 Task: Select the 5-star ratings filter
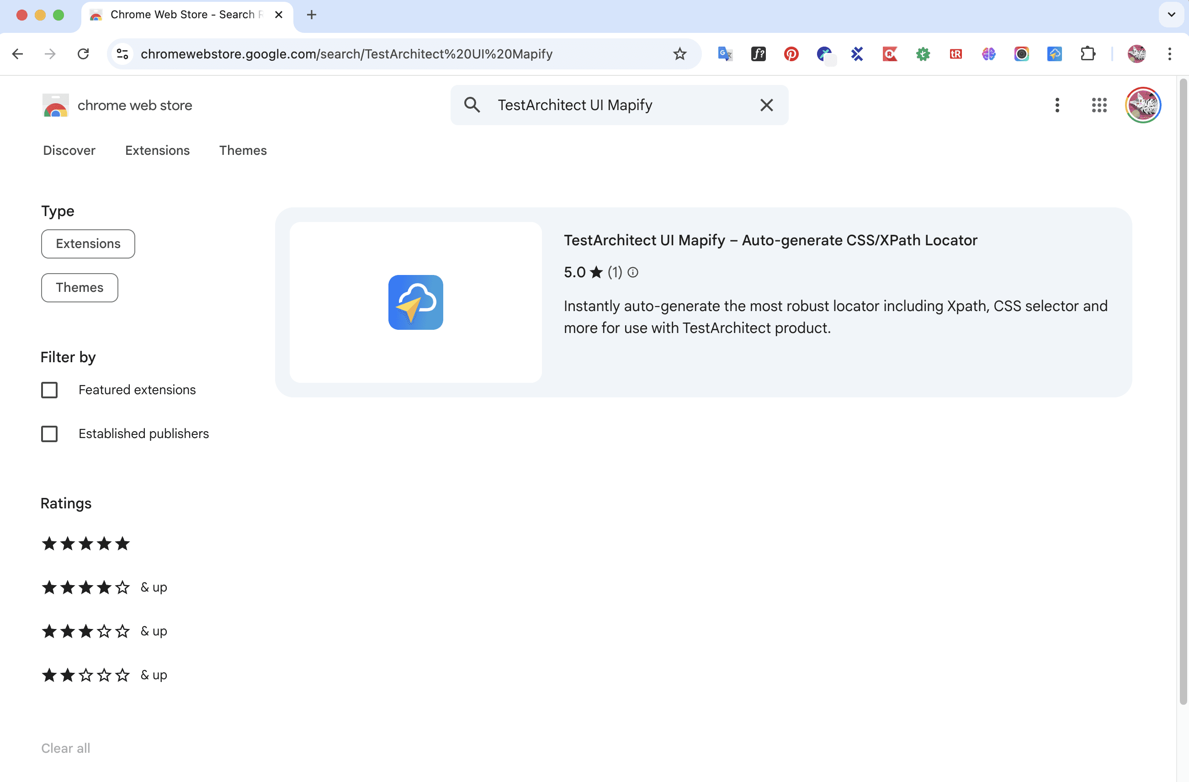click(x=85, y=544)
